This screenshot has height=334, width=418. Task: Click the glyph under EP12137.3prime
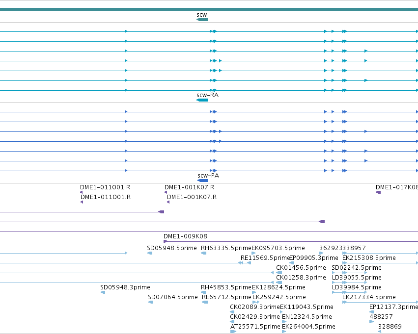point(372,312)
